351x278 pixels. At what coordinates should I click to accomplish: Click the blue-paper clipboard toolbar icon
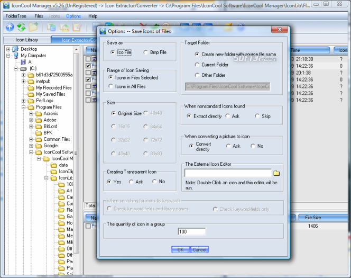tap(51, 27)
